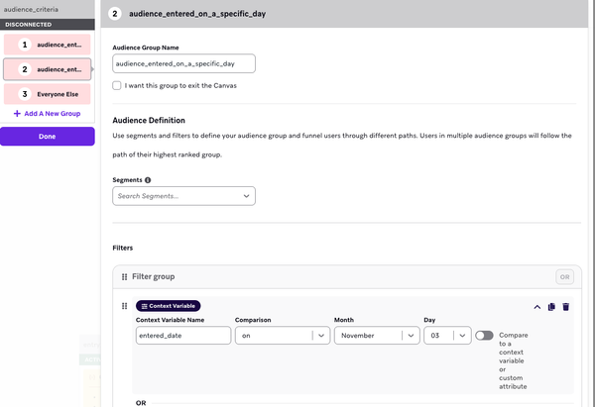Screen dimensions: 595x407
Task: Delete the Context Variable filter via trash icon
Action: click(565, 307)
